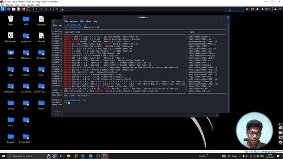Switch to workspace 4
The image size is (283, 159).
[50, 9]
